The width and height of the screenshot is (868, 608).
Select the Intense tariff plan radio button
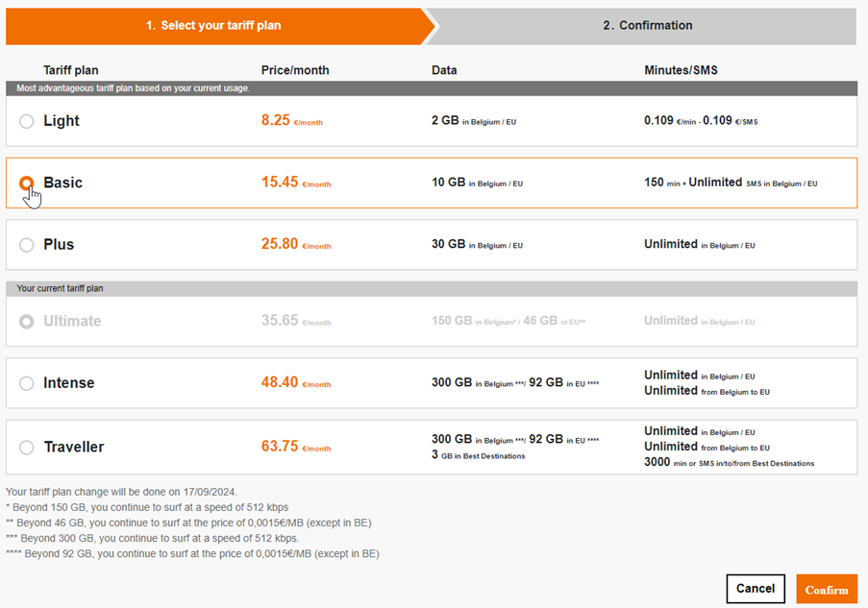[27, 382]
